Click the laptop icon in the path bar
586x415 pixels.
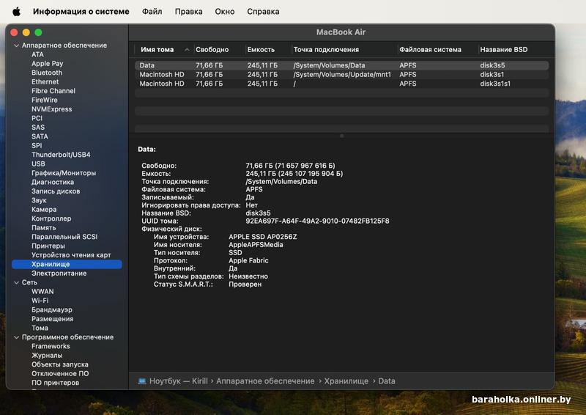click(x=142, y=381)
